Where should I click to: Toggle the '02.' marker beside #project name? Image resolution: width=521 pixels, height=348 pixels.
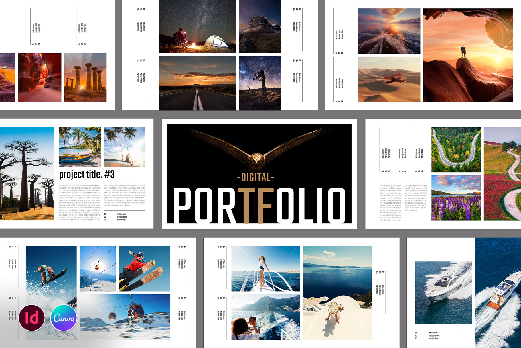tap(105, 217)
